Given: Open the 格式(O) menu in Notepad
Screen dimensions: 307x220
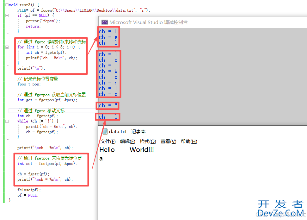Looking at the screenshot, I should 148,141.
